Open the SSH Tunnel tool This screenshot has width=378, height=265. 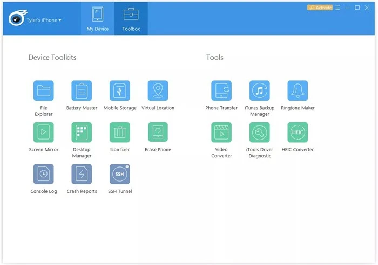click(120, 174)
